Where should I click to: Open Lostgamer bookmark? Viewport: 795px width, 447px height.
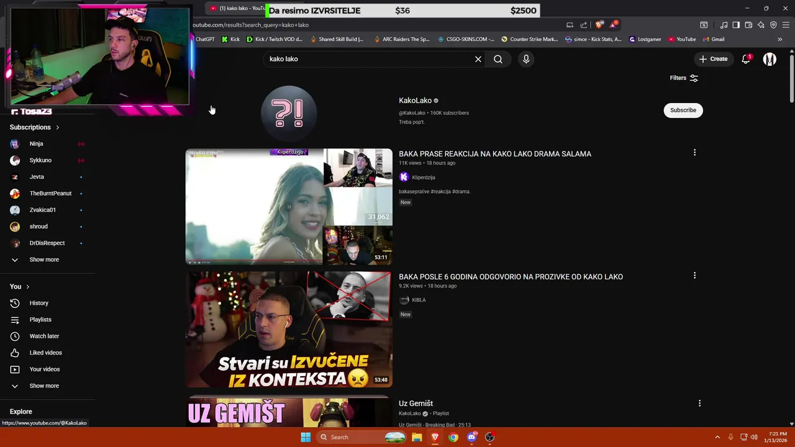point(645,39)
